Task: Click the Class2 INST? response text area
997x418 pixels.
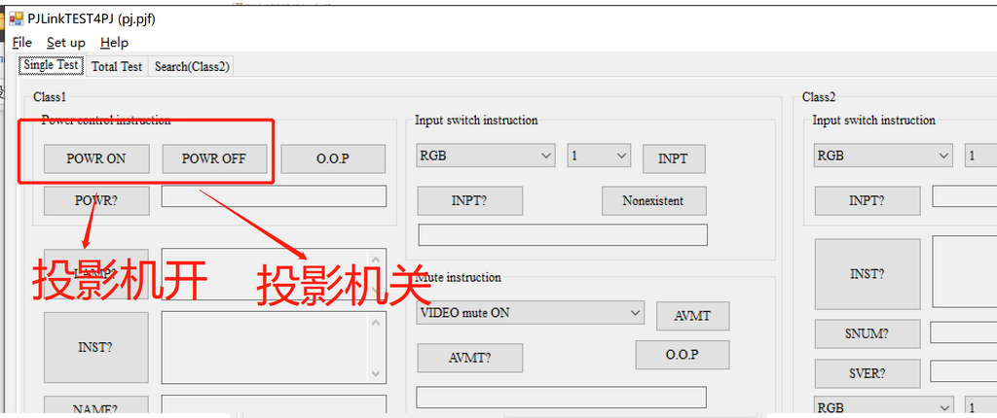Action: click(x=965, y=271)
